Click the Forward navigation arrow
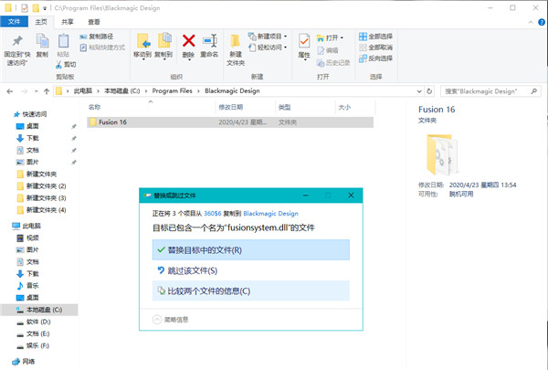The image size is (548, 370). coord(25,91)
